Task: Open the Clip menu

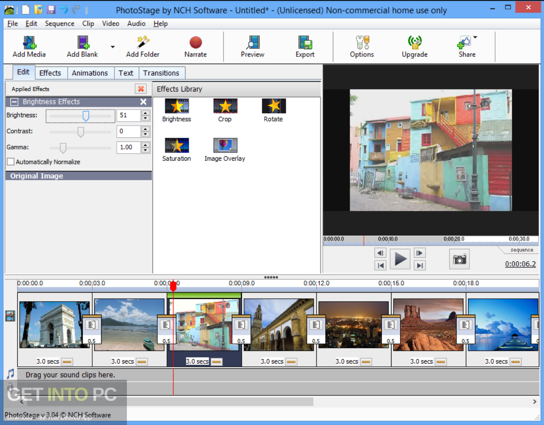Action: [x=88, y=24]
